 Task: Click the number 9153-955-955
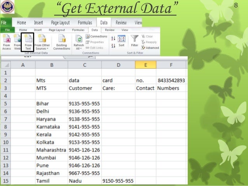85,142
